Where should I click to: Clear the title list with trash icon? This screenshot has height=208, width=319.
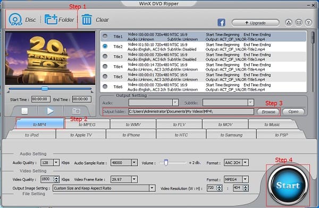click(x=87, y=20)
